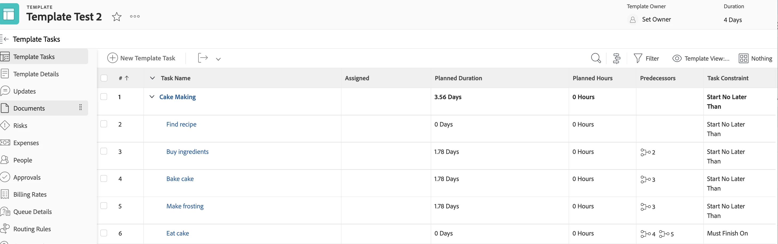The width and height of the screenshot is (778, 244).
Task: Click Set Owner for the template owner
Action: pos(656,20)
